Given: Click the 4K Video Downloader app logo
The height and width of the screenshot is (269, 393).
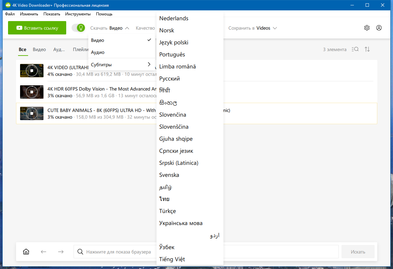Looking at the screenshot, I should point(8,5).
